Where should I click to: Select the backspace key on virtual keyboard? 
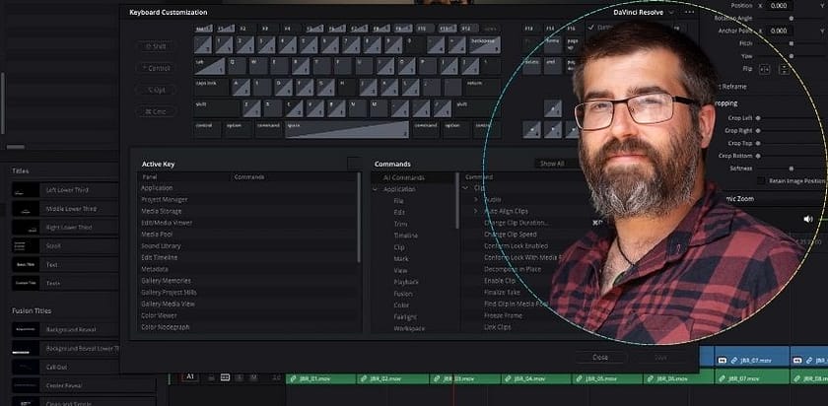[484, 45]
